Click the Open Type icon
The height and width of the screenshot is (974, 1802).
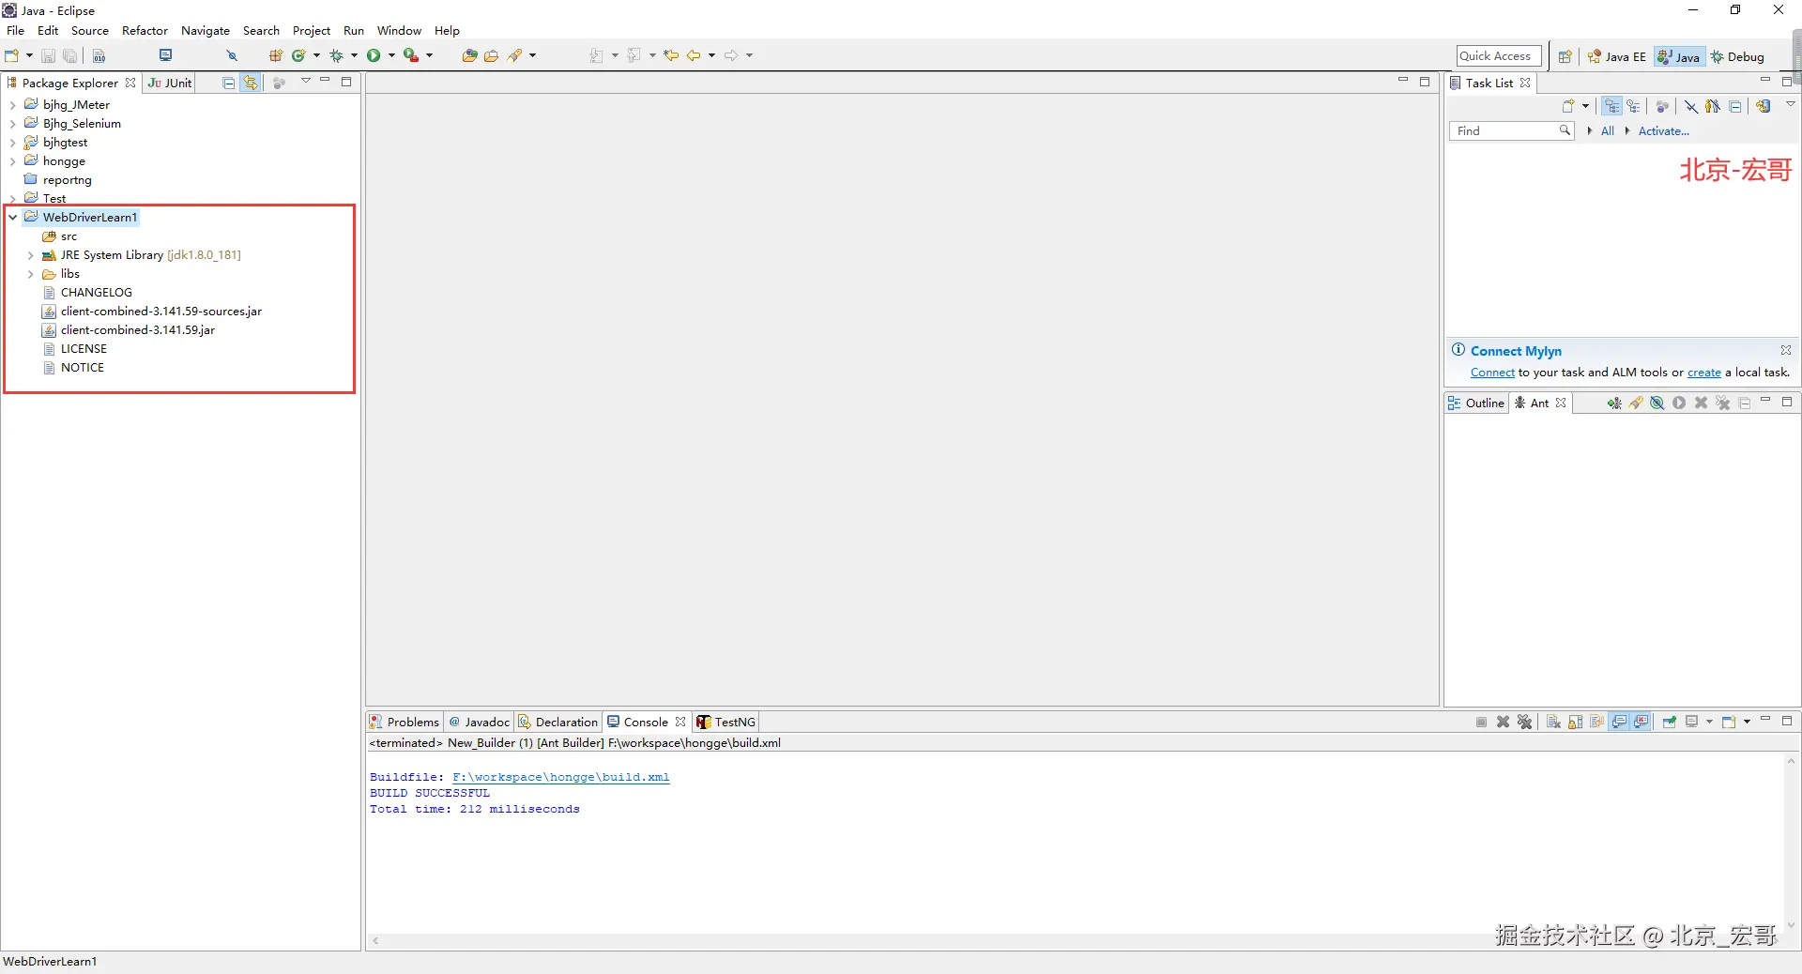[469, 56]
